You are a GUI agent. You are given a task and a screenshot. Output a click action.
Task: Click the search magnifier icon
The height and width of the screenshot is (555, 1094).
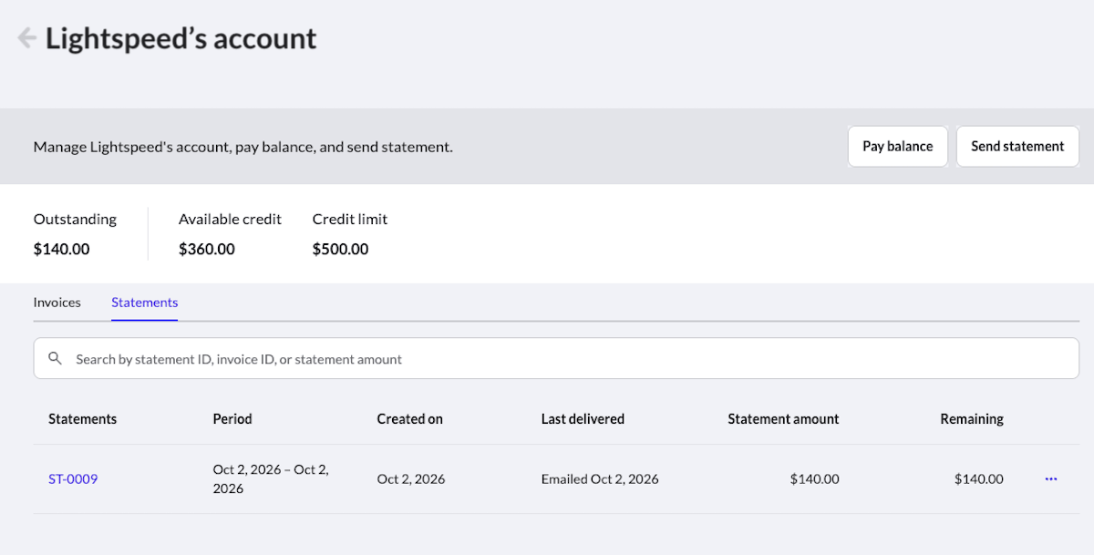click(x=56, y=359)
